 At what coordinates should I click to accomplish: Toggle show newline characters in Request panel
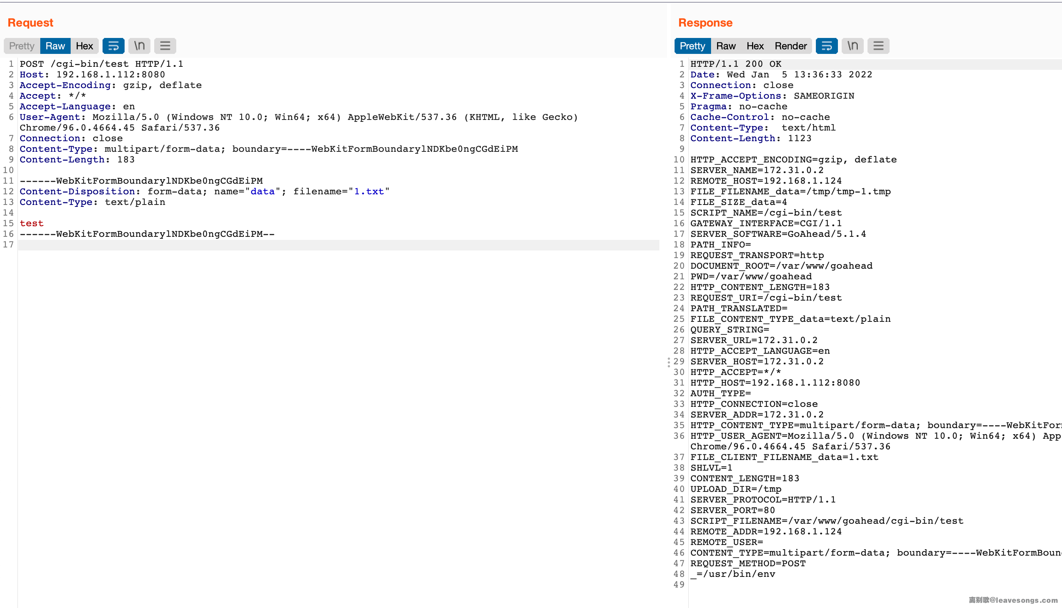point(139,46)
